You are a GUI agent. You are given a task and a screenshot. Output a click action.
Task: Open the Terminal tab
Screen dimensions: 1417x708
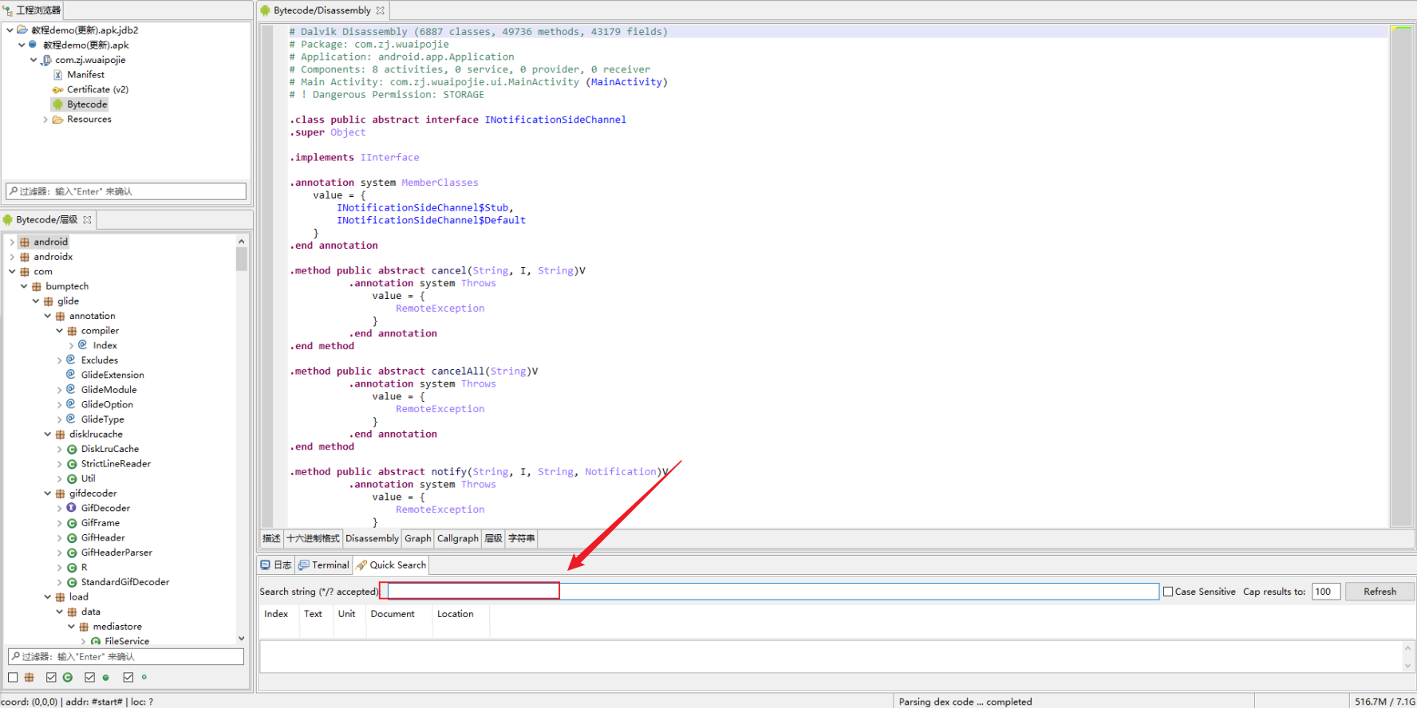click(x=324, y=565)
